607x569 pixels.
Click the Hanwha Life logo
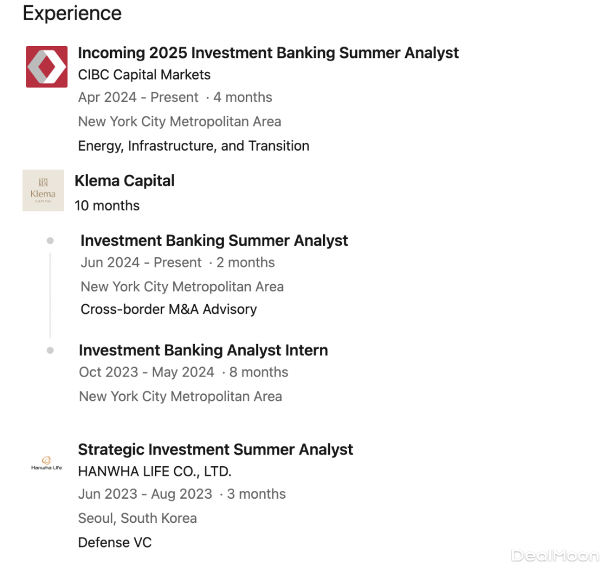[47, 464]
